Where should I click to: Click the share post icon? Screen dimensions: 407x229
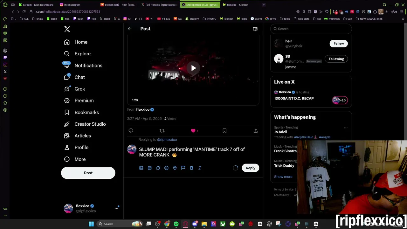click(x=256, y=131)
